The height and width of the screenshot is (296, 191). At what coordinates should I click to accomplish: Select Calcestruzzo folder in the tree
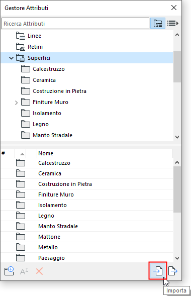point(49,69)
